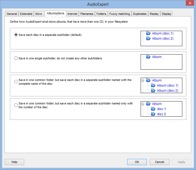Show the Display tab

click(166, 14)
